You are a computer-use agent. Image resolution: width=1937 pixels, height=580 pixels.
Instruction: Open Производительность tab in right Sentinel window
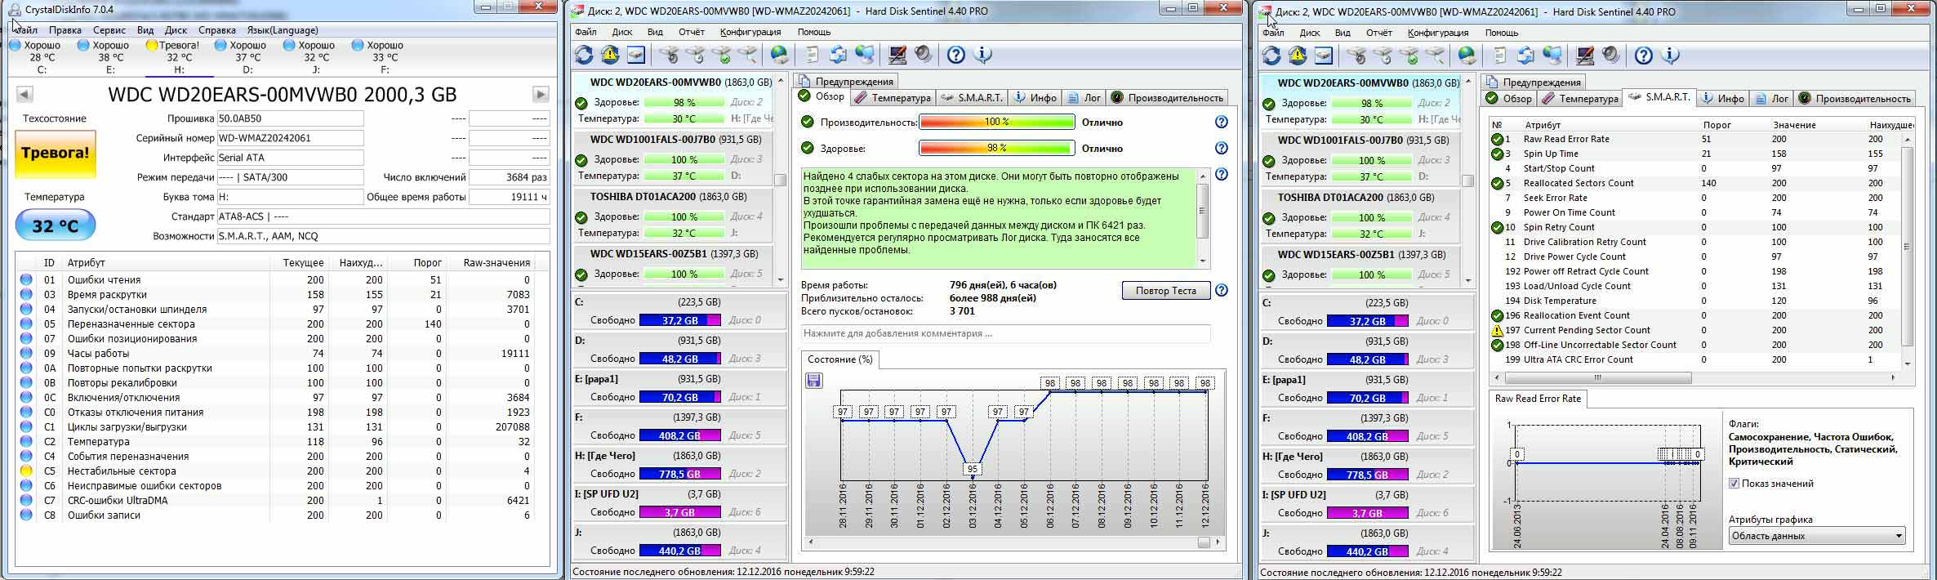click(1854, 98)
